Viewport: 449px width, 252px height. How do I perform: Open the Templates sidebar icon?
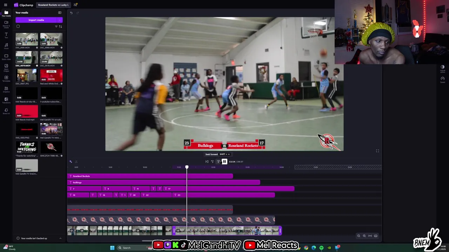[6, 79]
